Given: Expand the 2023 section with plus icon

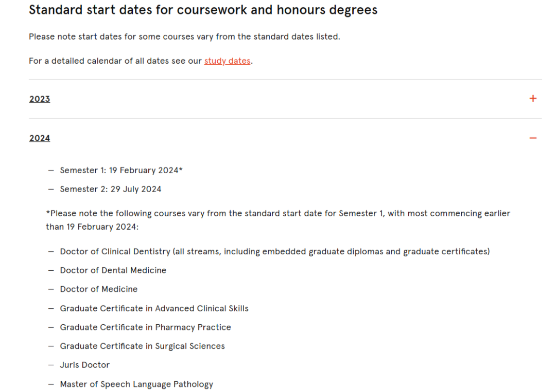Looking at the screenshot, I should tap(533, 98).
